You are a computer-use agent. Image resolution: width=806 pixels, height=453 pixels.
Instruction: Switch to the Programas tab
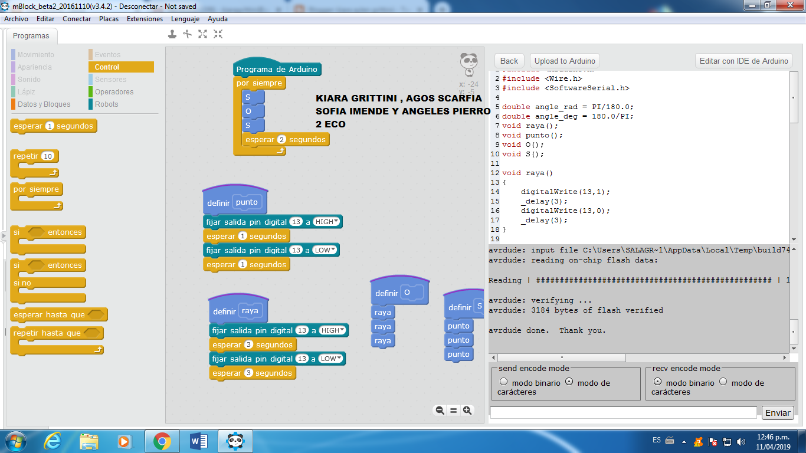(x=31, y=36)
